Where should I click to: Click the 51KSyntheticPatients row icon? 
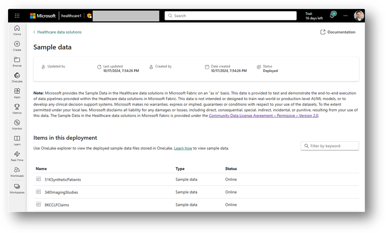click(x=38, y=179)
